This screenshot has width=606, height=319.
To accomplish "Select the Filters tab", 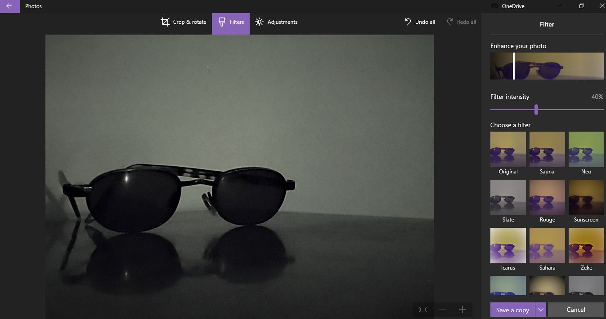I will pos(231,22).
